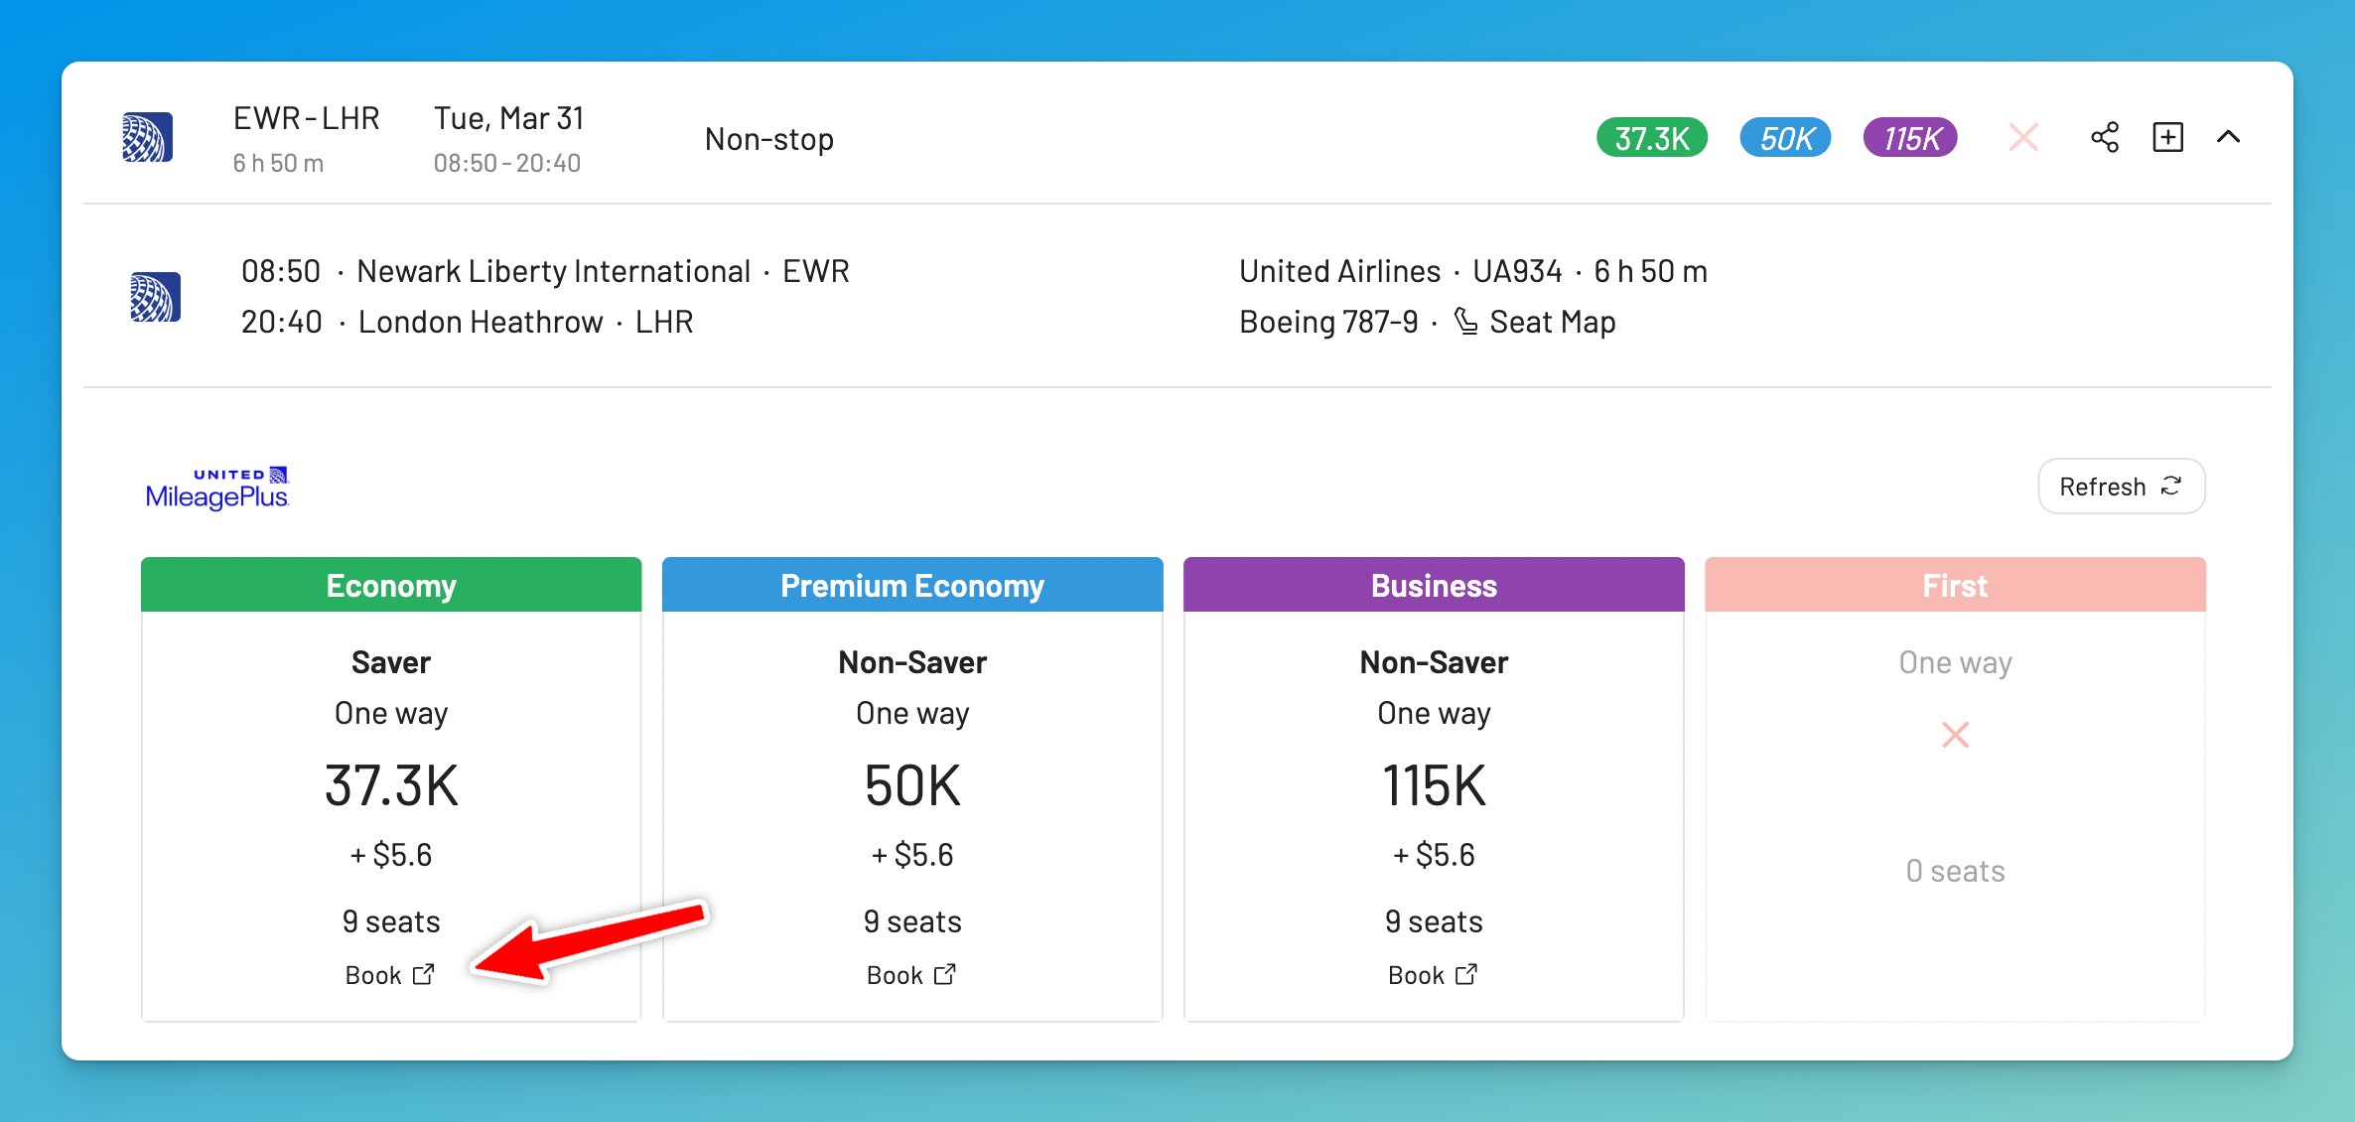Click the pink X to dismiss the flight
This screenshot has width=2355, height=1122.
coord(2024,138)
